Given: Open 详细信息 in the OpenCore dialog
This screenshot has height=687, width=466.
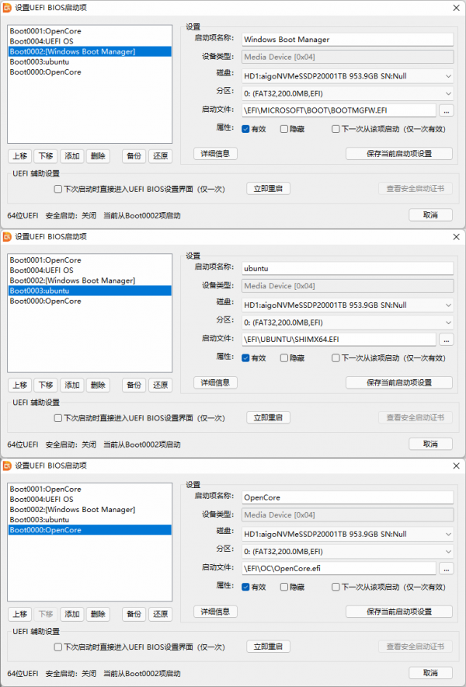Looking at the screenshot, I should click(215, 612).
